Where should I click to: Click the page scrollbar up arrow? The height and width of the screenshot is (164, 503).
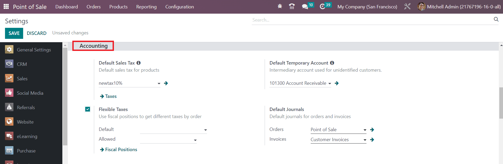[501, 45]
